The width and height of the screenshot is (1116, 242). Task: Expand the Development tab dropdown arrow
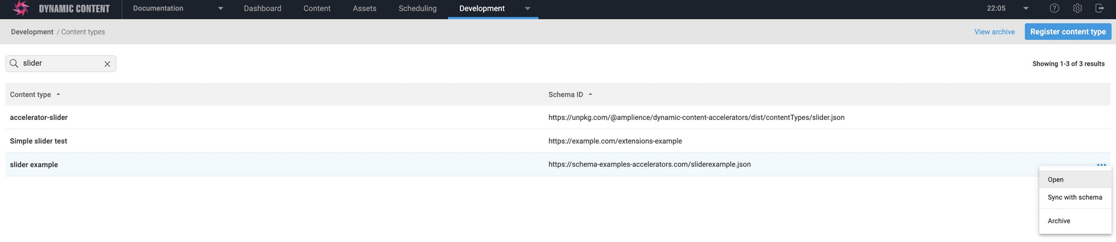pyautogui.click(x=527, y=8)
